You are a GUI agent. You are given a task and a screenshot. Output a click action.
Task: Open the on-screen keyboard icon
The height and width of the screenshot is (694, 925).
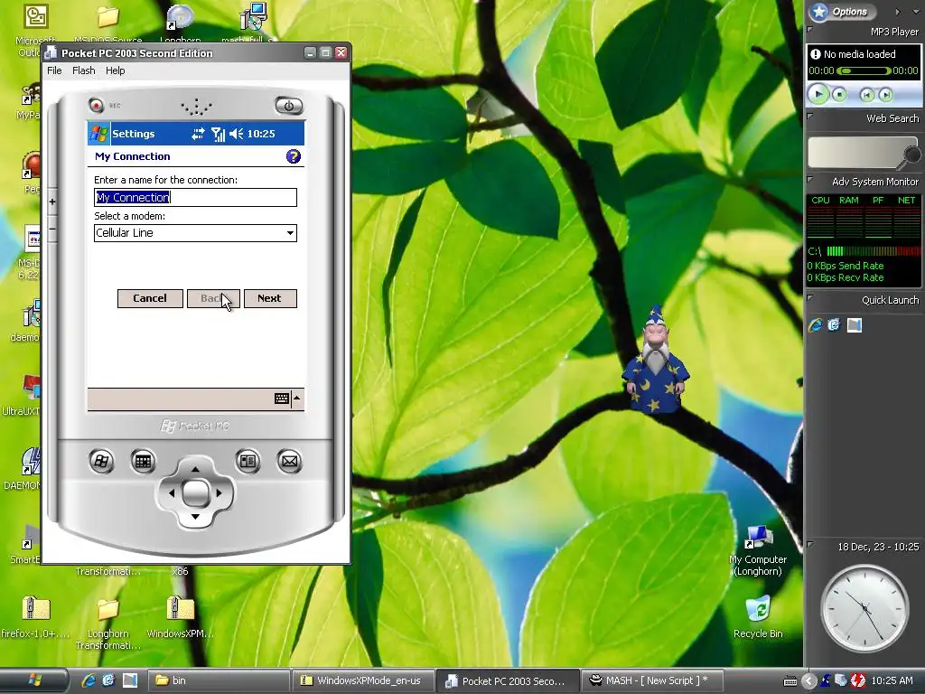pyautogui.click(x=282, y=399)
